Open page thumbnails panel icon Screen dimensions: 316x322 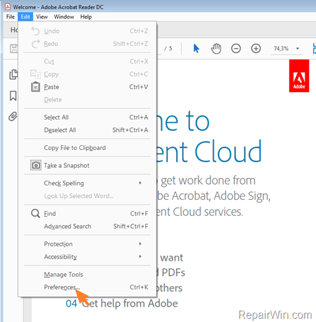[13, 74]
